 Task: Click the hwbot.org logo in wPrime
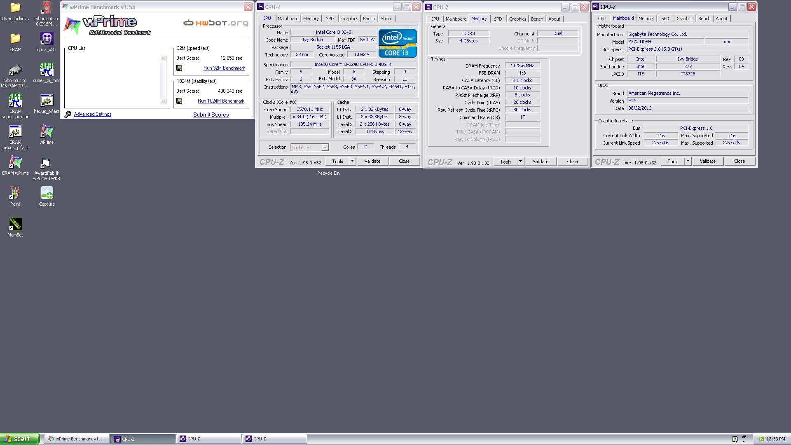click(215, 23)
